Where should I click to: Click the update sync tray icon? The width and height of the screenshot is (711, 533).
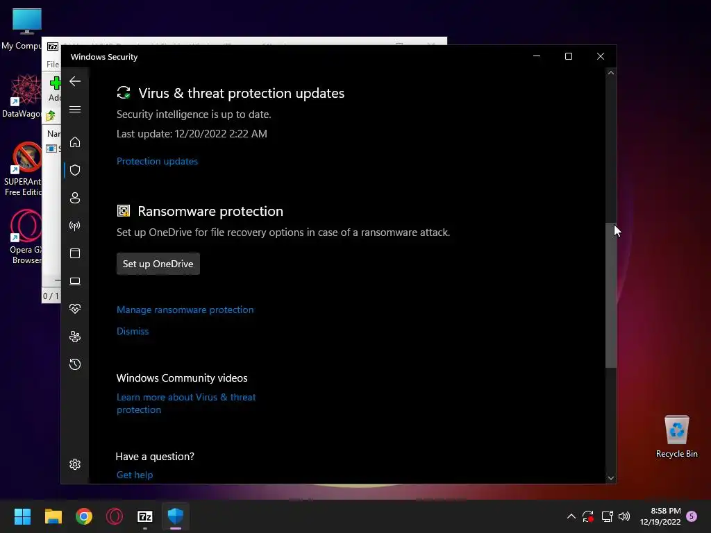pyautogui.click(x=588, y=516)
